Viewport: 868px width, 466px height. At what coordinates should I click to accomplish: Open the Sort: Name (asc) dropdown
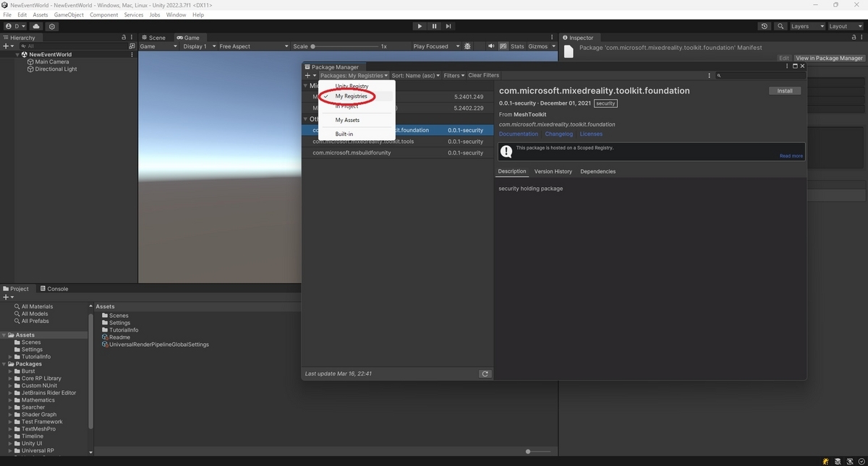[x=416, y=75]
